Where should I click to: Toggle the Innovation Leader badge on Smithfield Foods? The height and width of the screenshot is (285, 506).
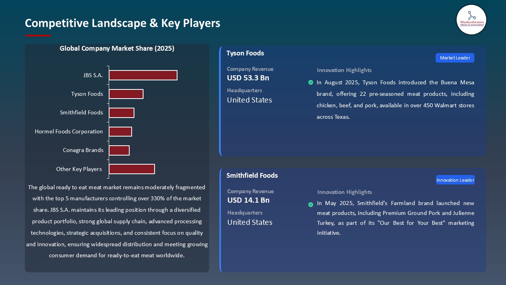pyautogui.click(x=455, y=180)
